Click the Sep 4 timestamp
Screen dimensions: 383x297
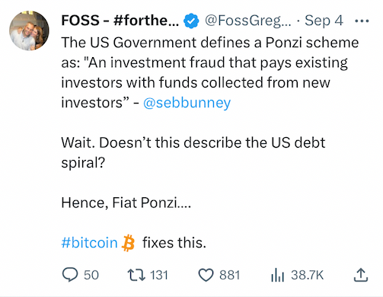[324, 21]
